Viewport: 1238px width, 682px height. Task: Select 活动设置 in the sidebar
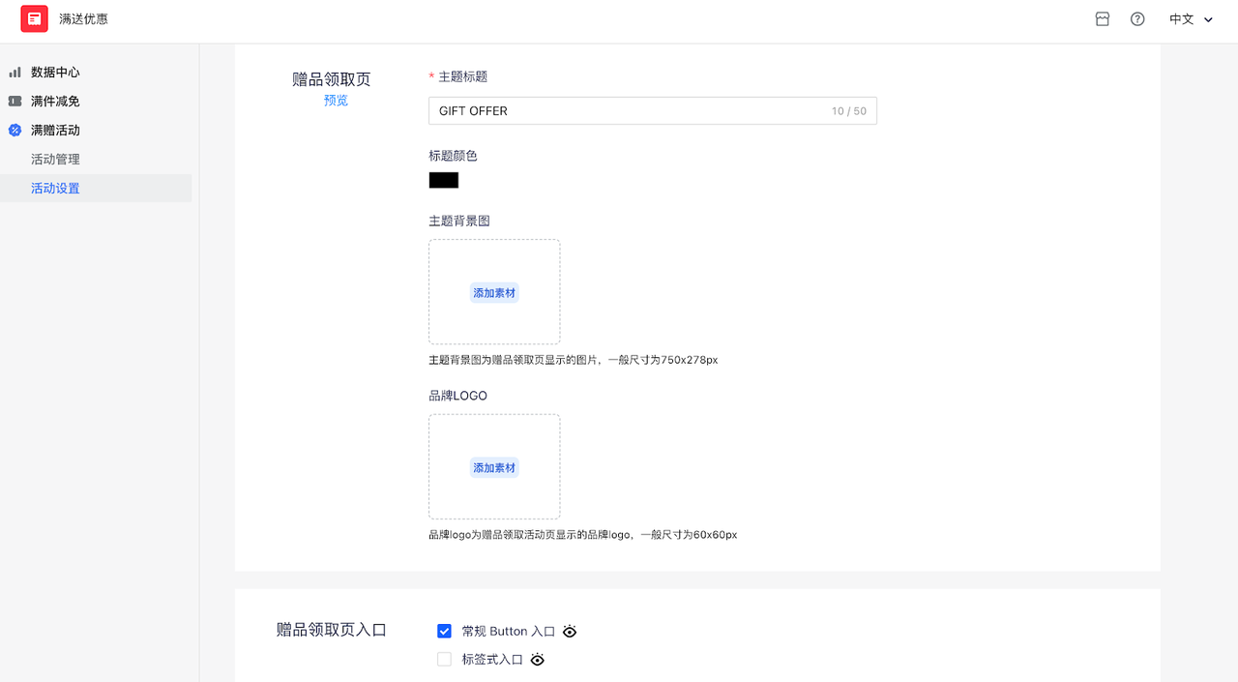[55, 188]
